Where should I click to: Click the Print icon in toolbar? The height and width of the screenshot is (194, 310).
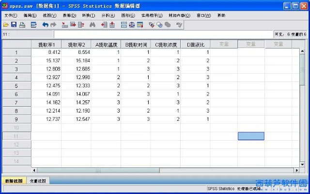(x=22, y=24)
